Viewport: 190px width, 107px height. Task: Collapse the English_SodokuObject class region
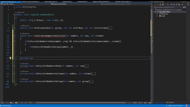(x=14, y=15)
